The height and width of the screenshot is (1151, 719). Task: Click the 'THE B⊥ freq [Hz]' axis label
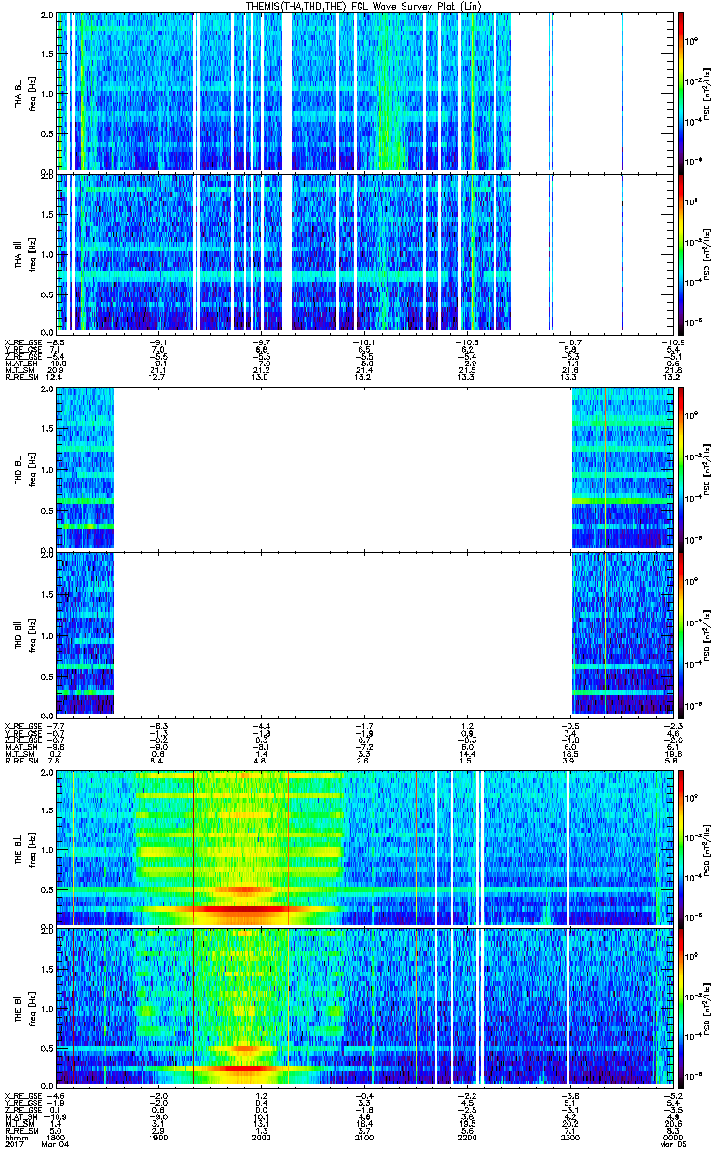tap(24, 849)
